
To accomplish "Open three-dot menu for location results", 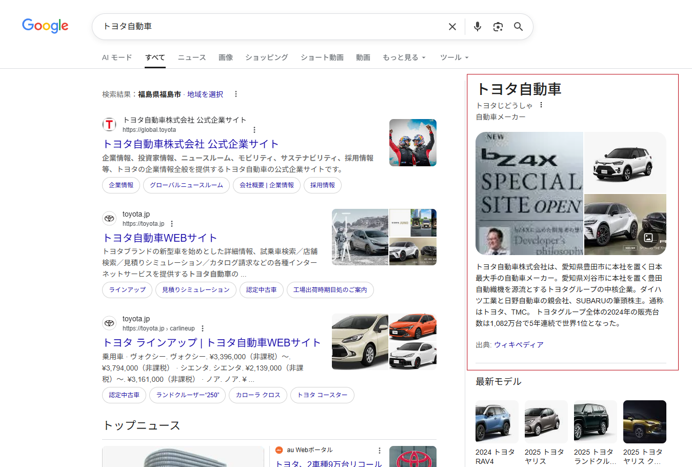I will 235,94.
